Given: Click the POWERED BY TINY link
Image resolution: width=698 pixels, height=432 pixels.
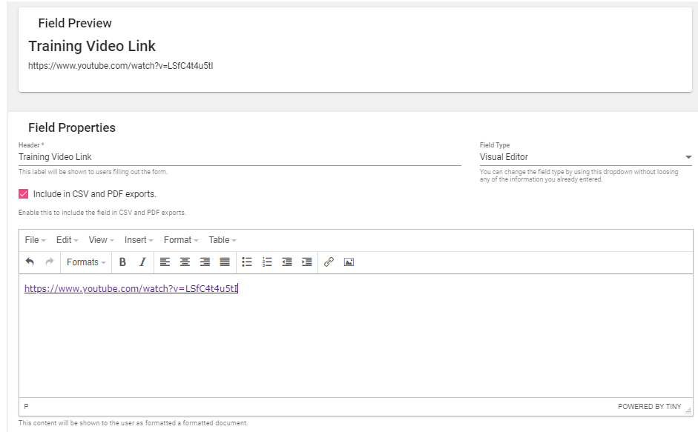Looking at the screenshot, I should pyautogui.click(x=650, y=407).
